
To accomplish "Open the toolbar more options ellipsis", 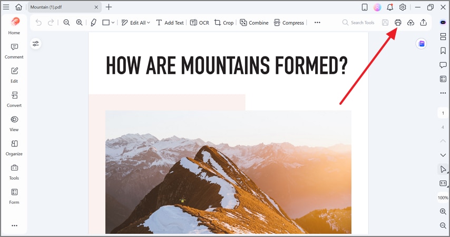I will [x=317, y=23].
